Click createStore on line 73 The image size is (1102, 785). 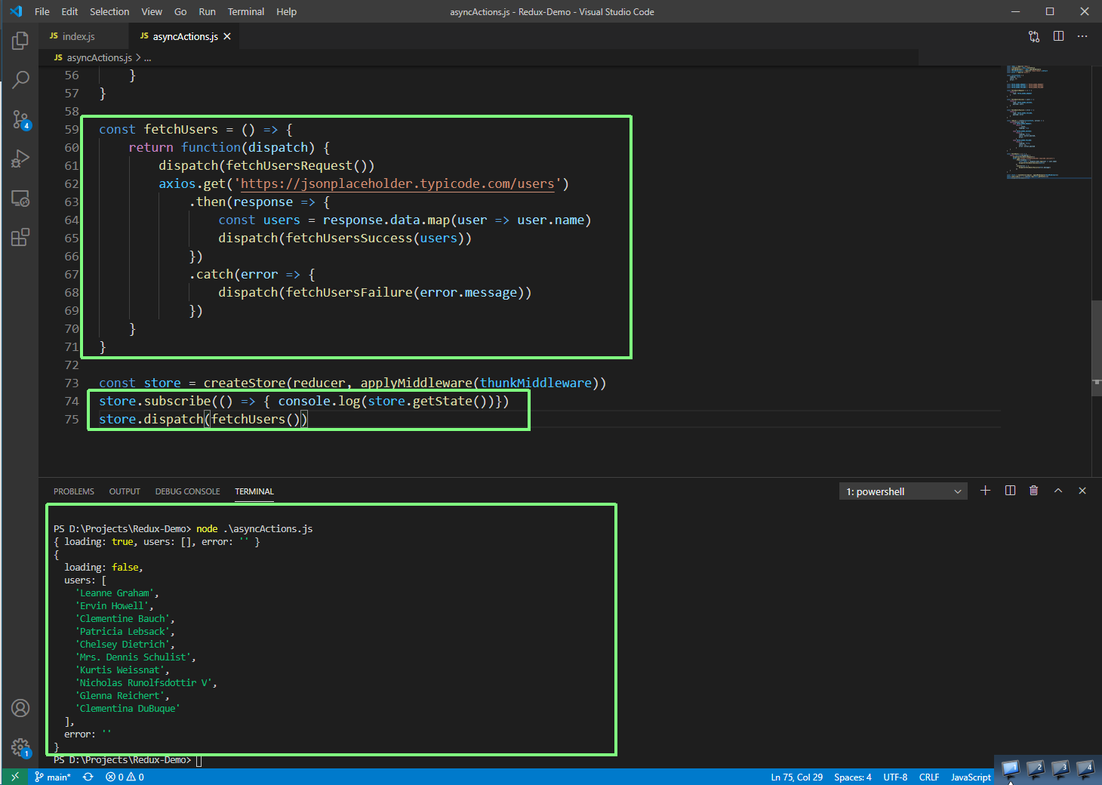point(245,383)
